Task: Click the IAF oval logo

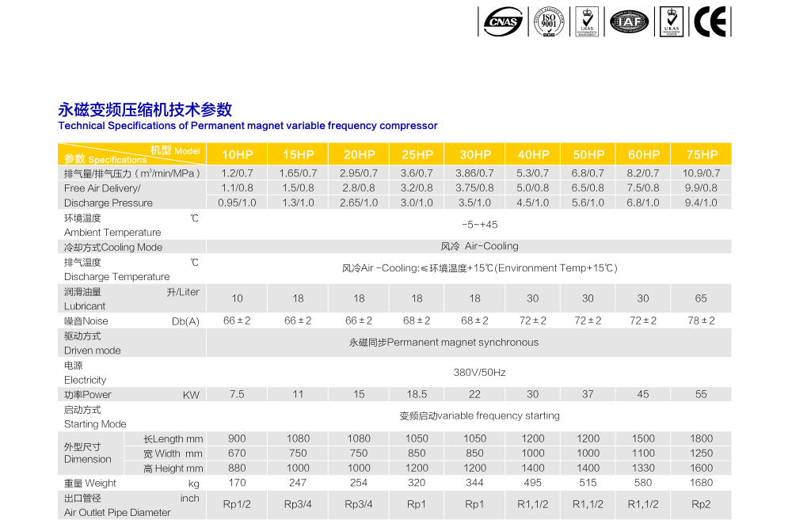Action: pos(629,21)
